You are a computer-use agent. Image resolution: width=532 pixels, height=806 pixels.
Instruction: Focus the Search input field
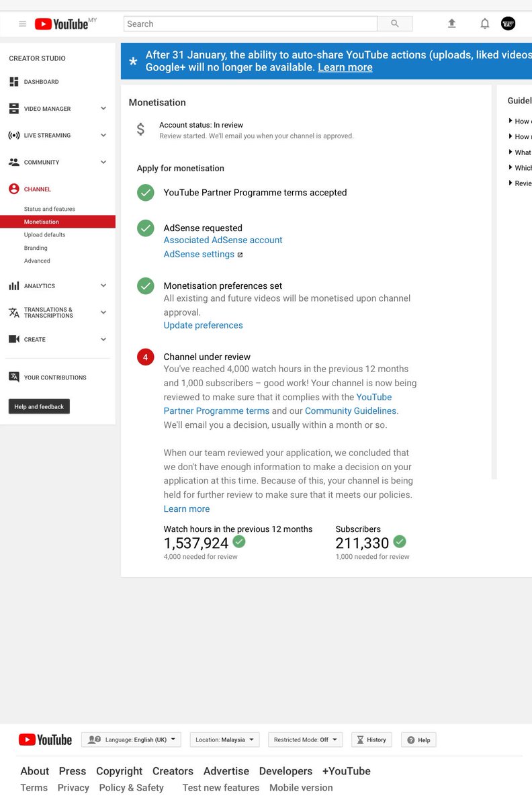point(251,24)
